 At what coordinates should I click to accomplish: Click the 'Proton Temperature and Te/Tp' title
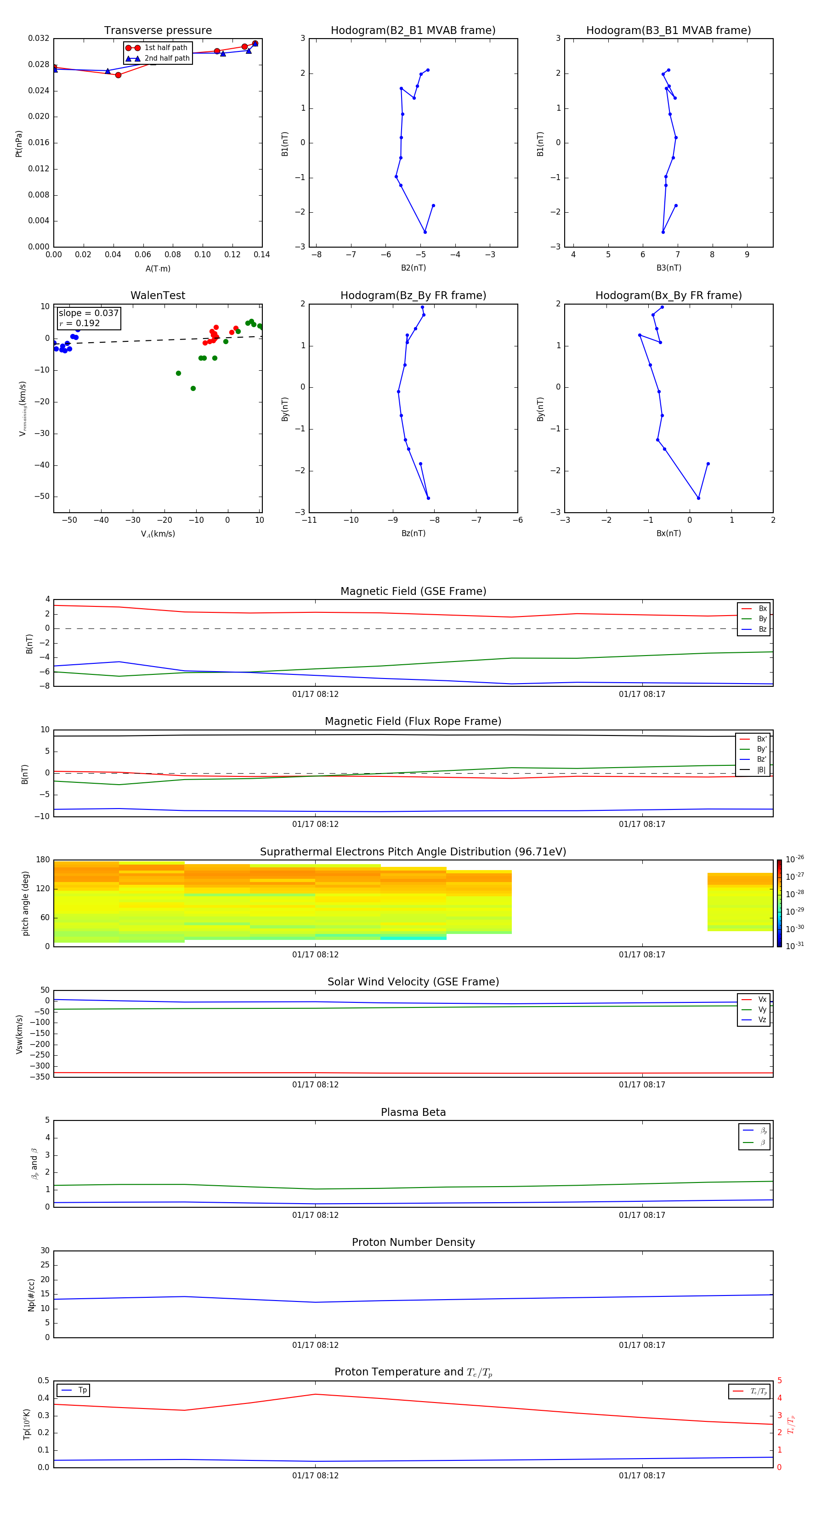pos(413,1372)
